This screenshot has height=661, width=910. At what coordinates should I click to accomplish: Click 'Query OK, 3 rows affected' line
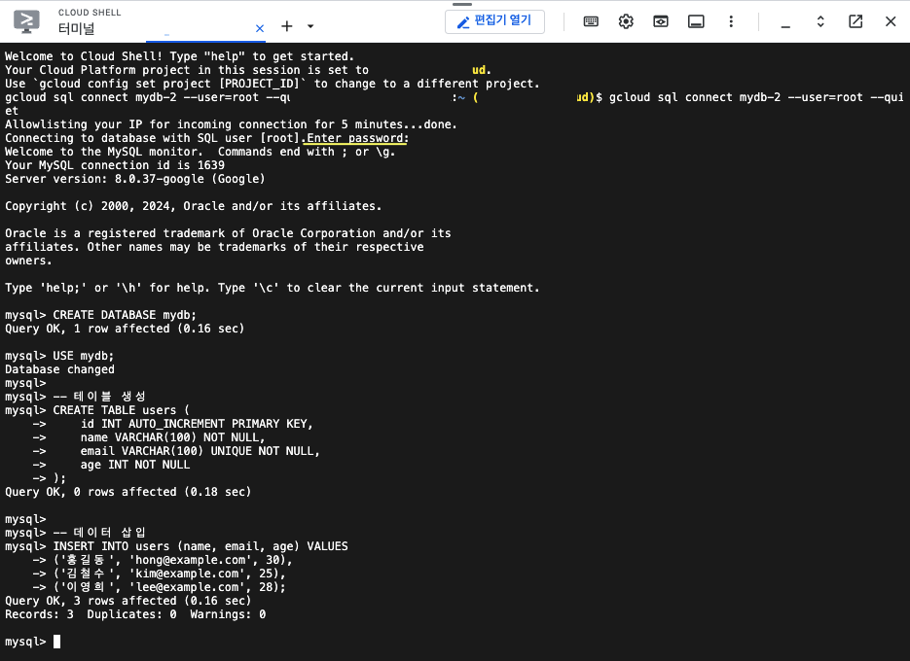coord(128,601)
